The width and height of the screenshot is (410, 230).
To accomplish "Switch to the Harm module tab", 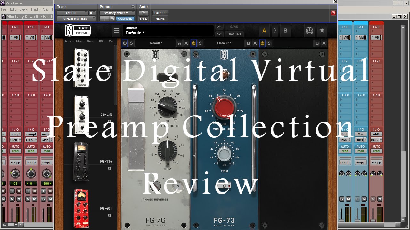I will (x=69, y=42).
